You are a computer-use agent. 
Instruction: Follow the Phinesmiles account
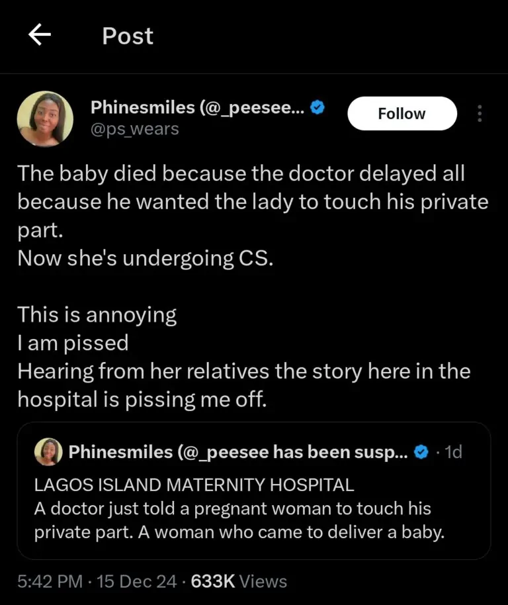coord(402,114)
